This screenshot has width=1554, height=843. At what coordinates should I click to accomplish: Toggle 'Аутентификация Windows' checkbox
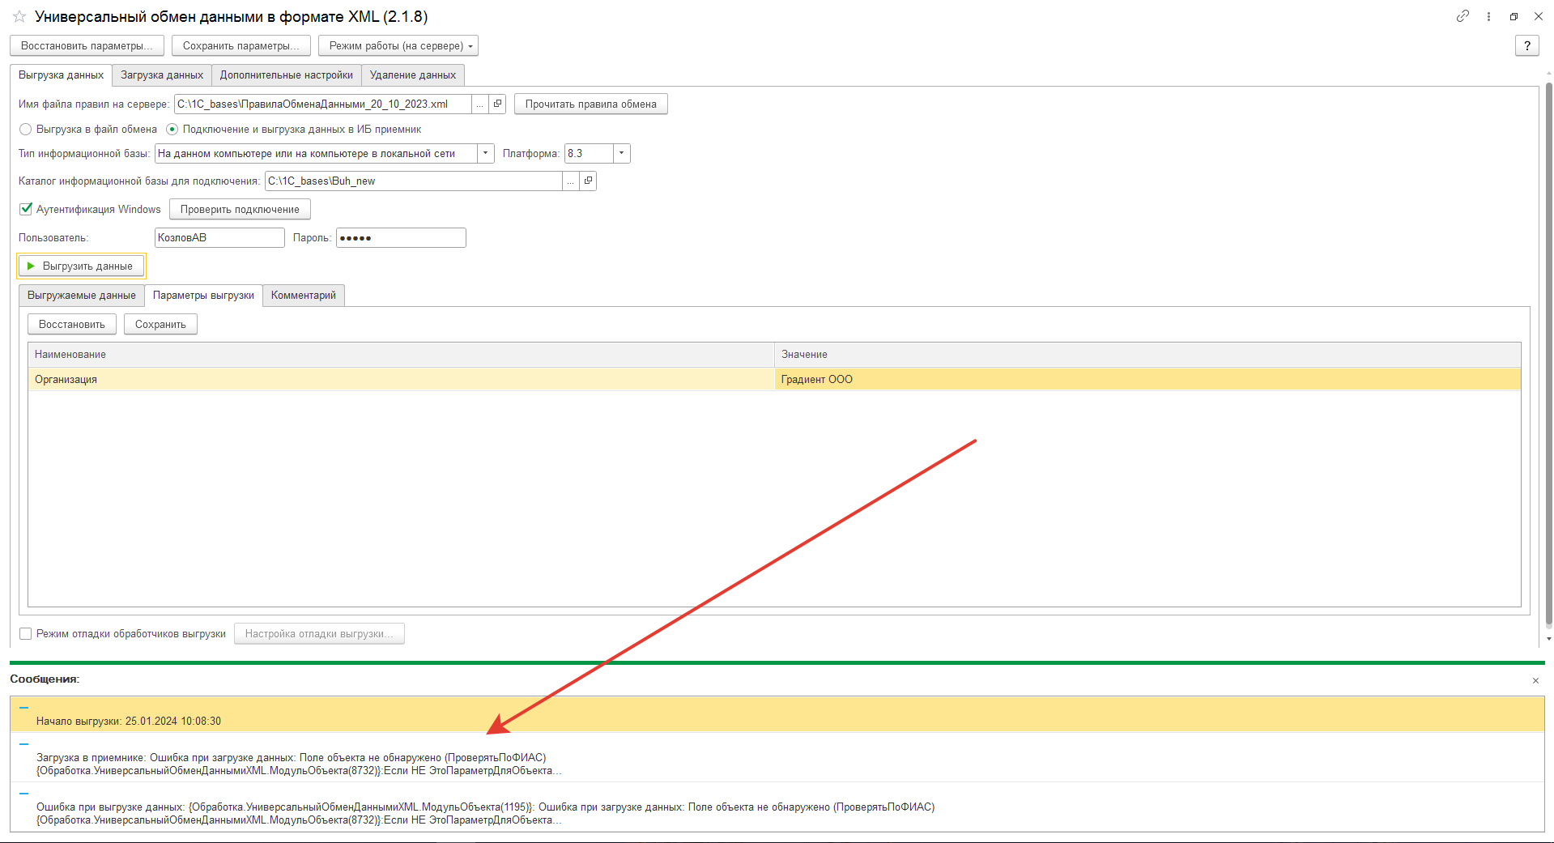[26, 209]
